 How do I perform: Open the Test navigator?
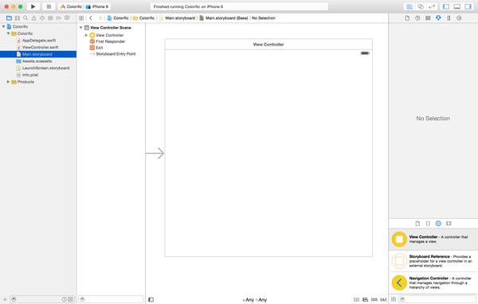click(x=42, y=18)
